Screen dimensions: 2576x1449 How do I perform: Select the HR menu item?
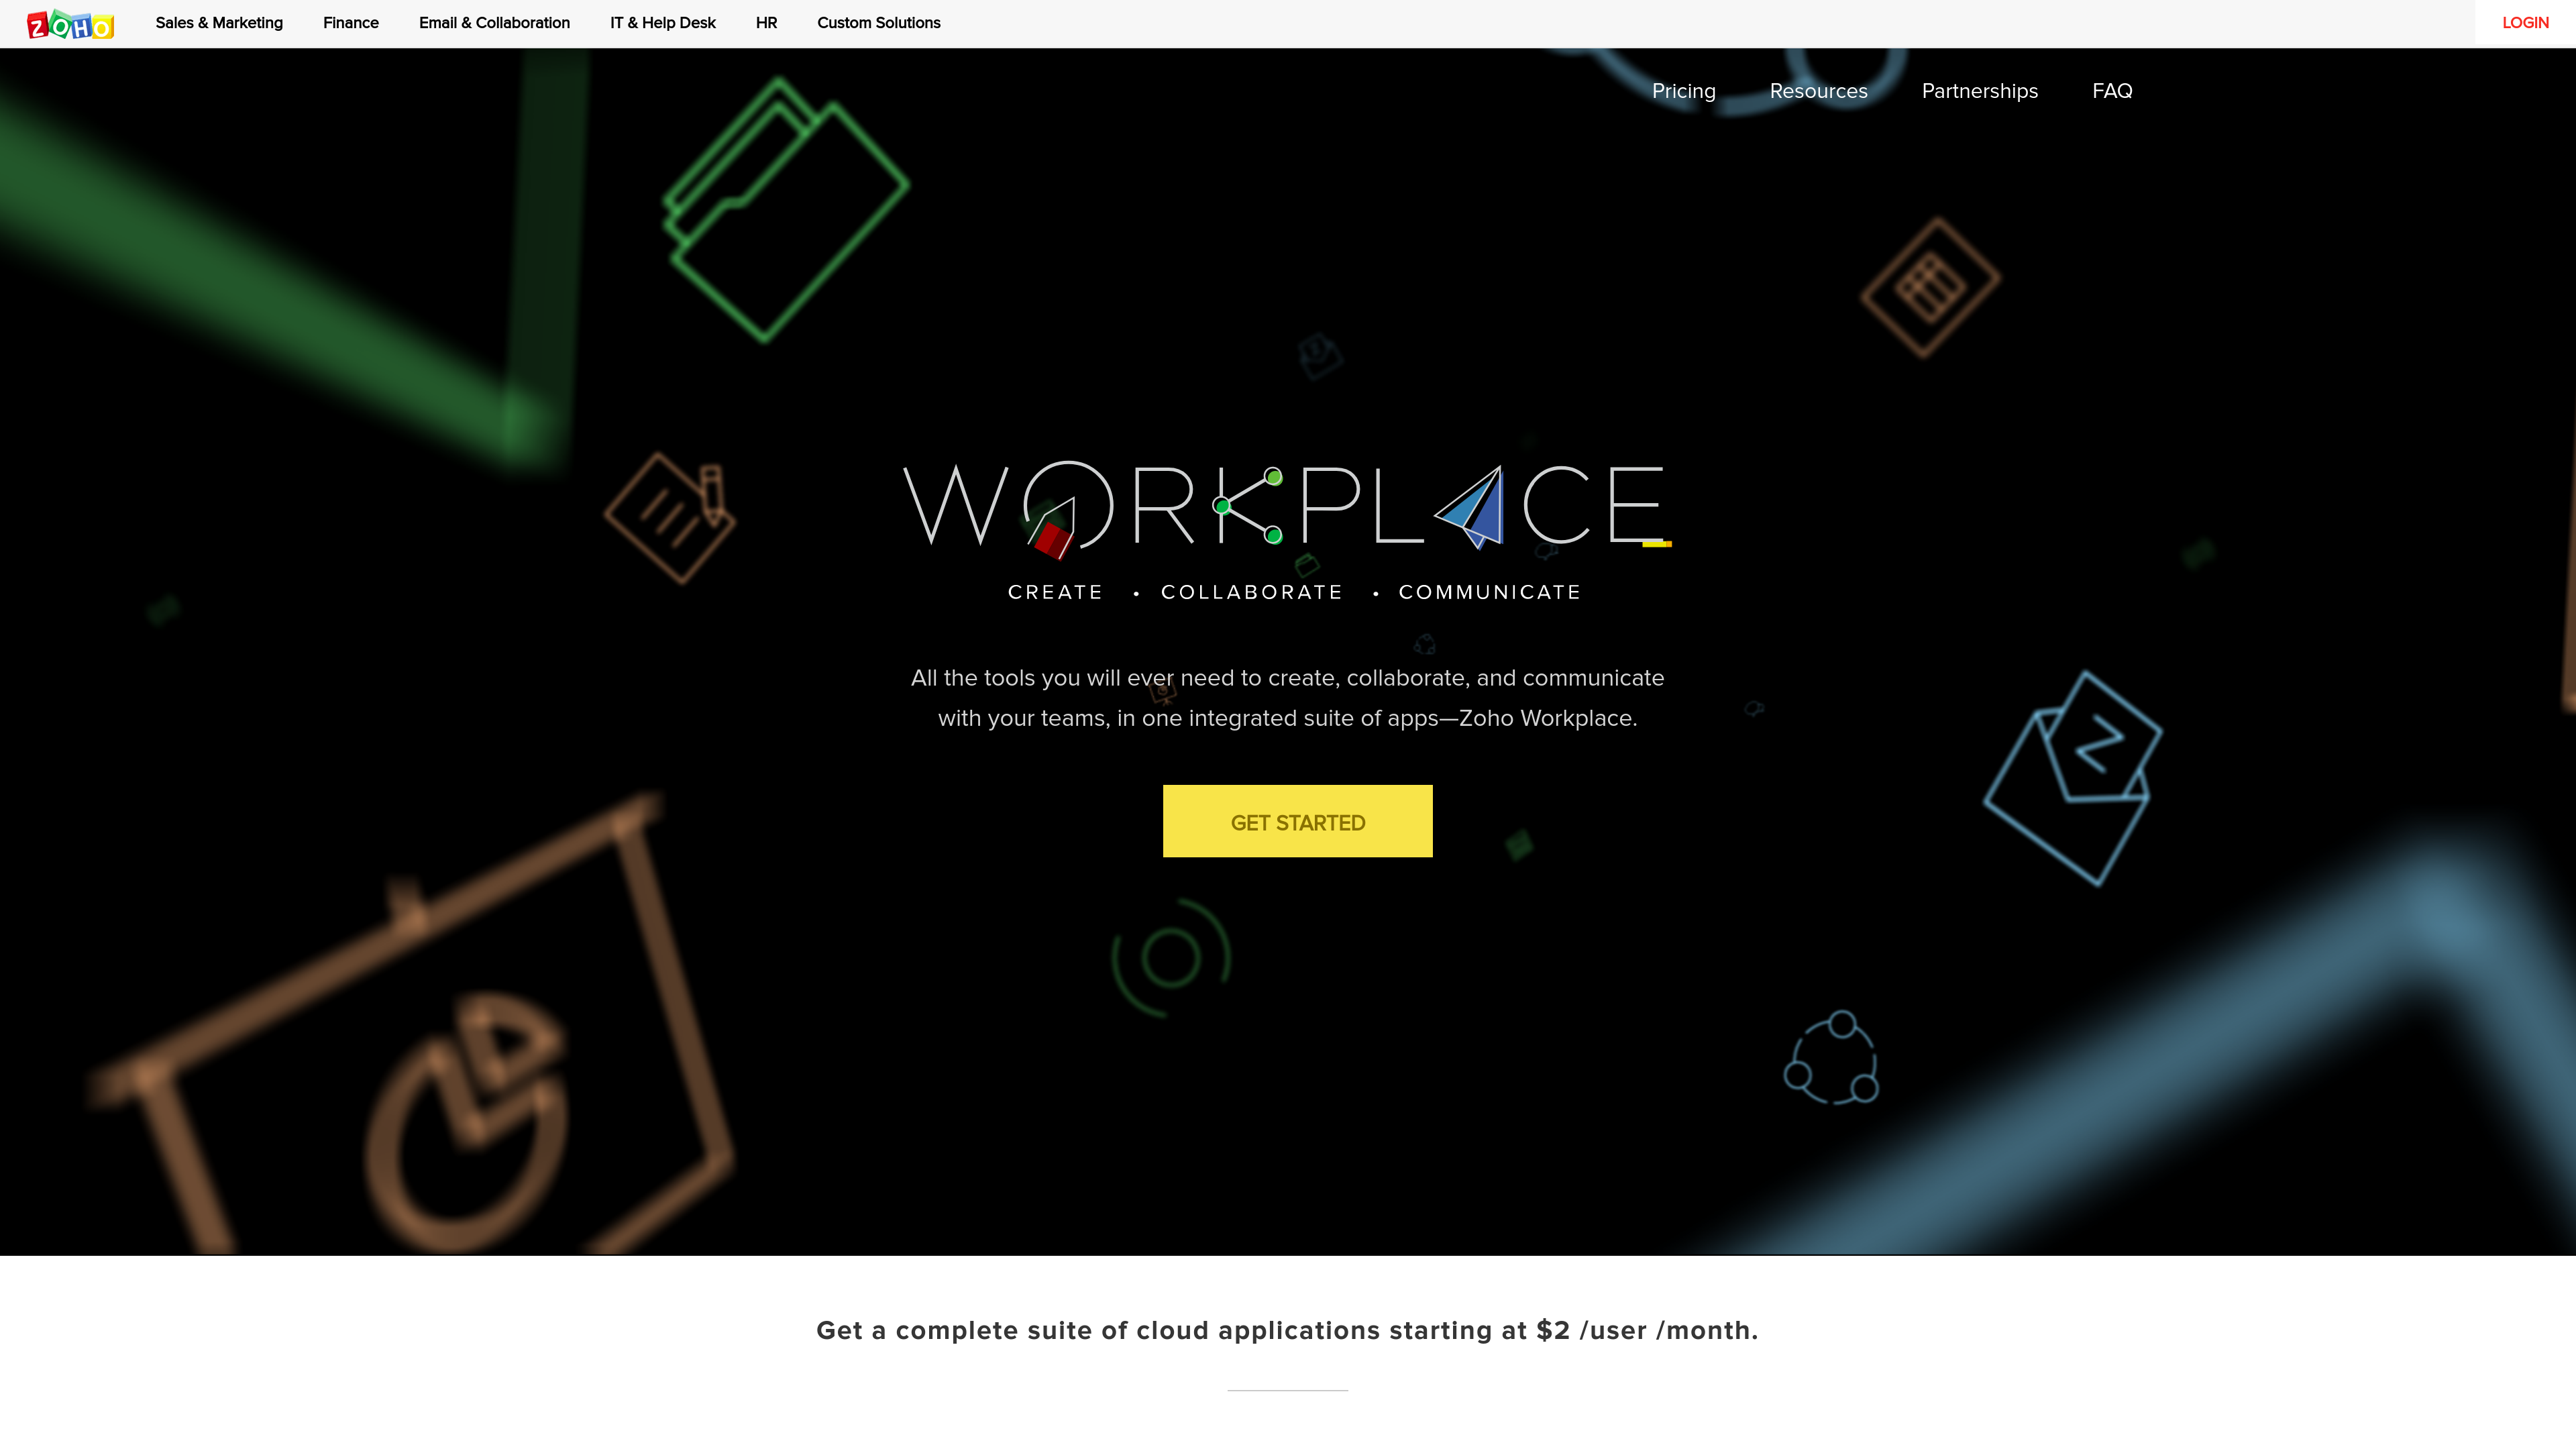point(766,23)
